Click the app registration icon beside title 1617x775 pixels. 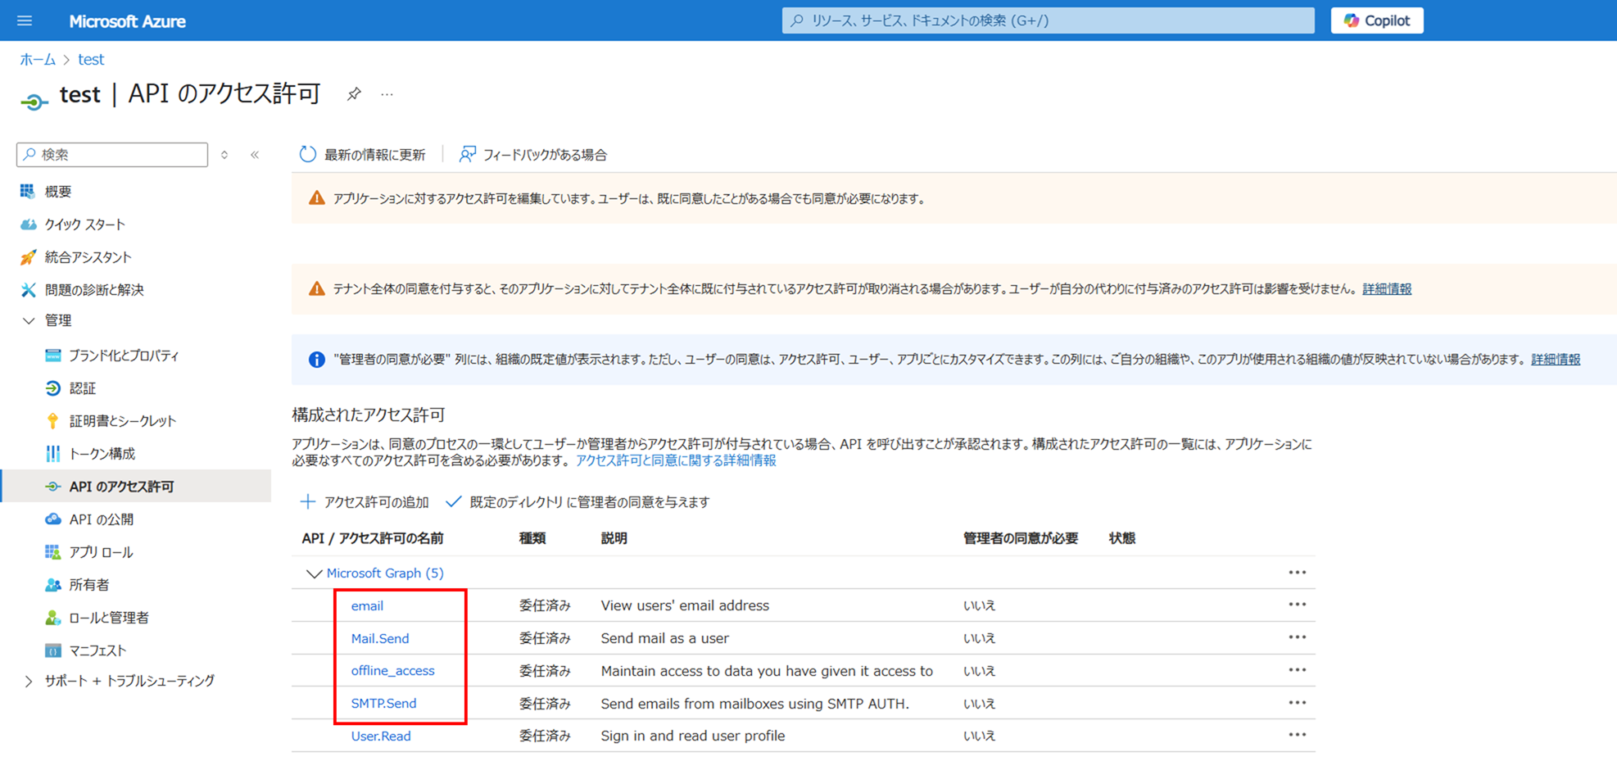[x=34, y=102]
